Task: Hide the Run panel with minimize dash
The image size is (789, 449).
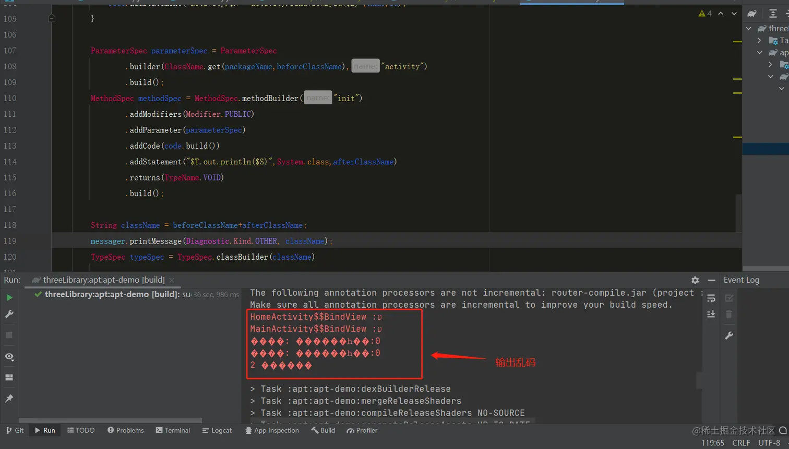Action: click(711, 280)
